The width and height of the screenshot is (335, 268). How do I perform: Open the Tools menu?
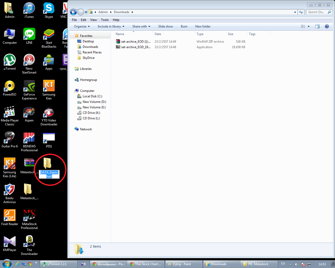click(105, 20)
